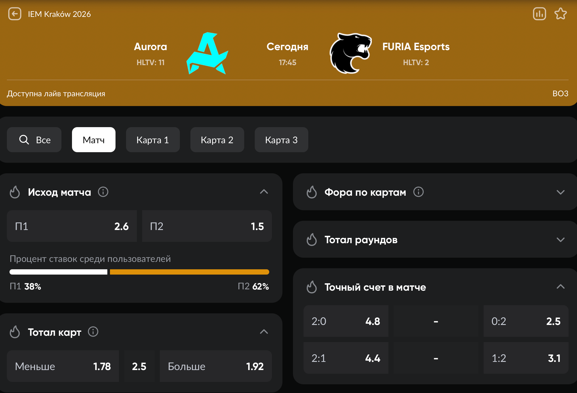This screenshot has height=393, width=577.
Task: Click the Меньше 1.78 bet button
Action: (x=63, y=366)
